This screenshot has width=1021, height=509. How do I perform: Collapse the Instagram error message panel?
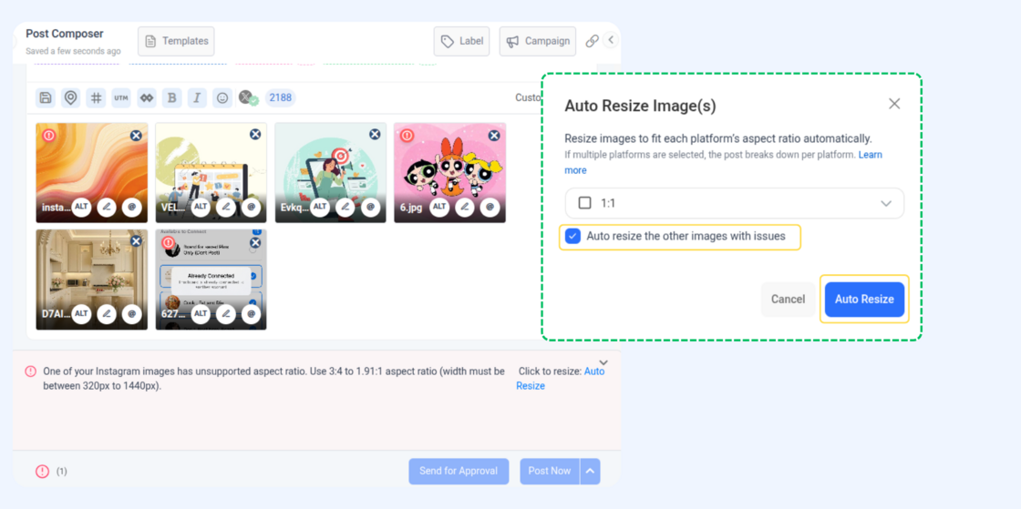click(x=603, y=362)
